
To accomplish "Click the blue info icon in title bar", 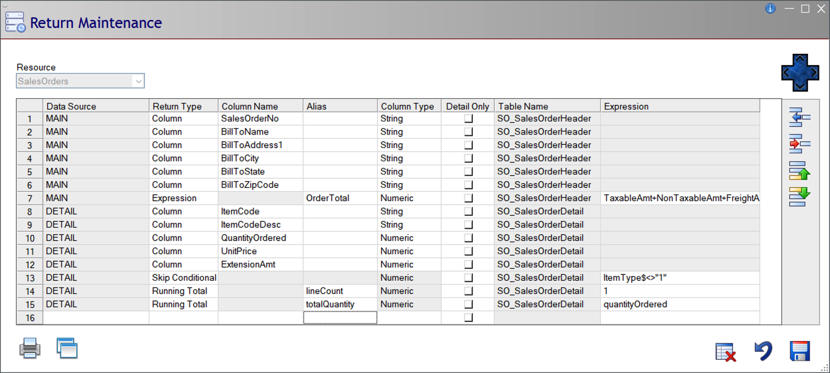I will pyautogui.click(x=770, y=9).
